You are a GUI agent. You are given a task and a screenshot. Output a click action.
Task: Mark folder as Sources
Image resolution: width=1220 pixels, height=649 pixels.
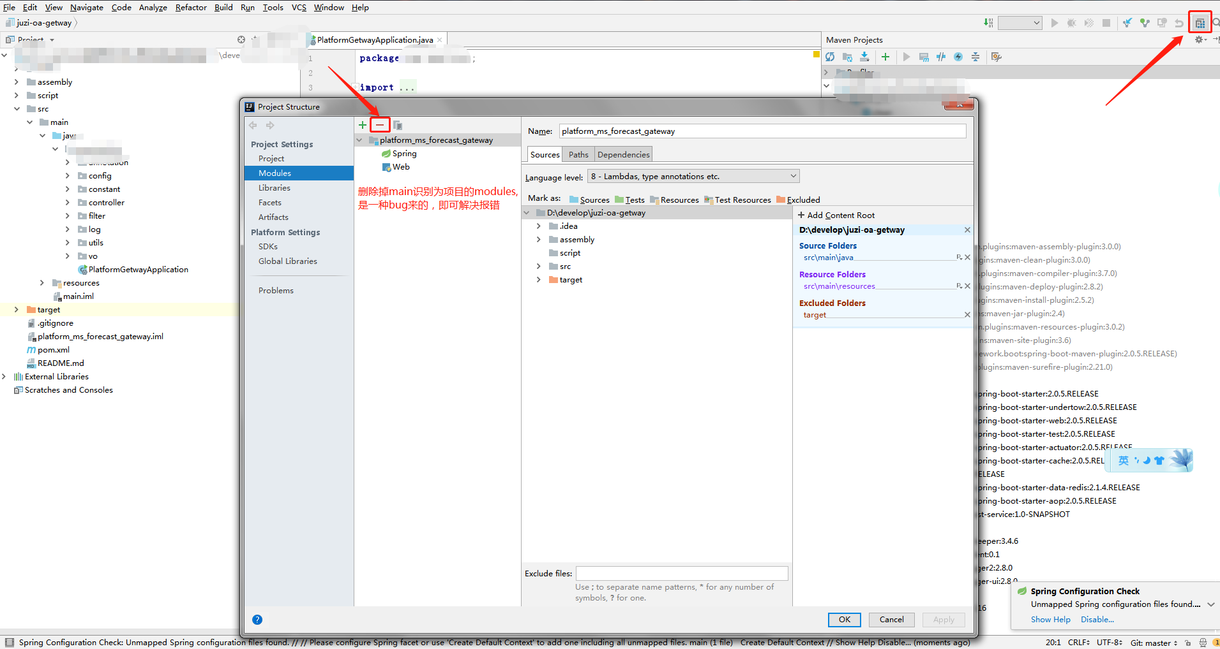pyautogui.click(x=589, y=200)
